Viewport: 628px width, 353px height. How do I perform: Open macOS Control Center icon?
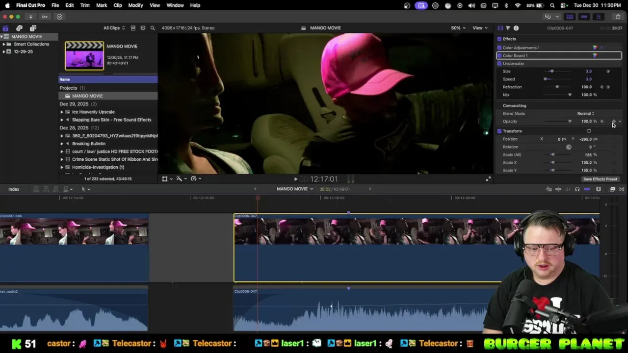[x=564, y=5]
